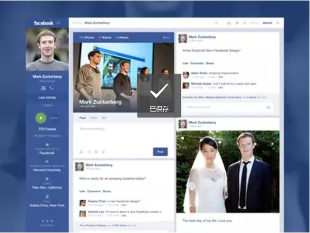Click the phone call icon under profile name
Image resolution: width=310 pixels, height=233 pixels.
51,88
